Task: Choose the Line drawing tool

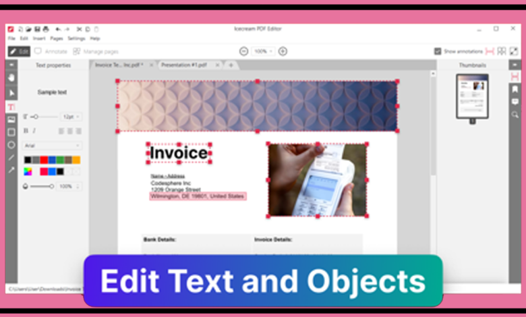Action: point(11,158)
